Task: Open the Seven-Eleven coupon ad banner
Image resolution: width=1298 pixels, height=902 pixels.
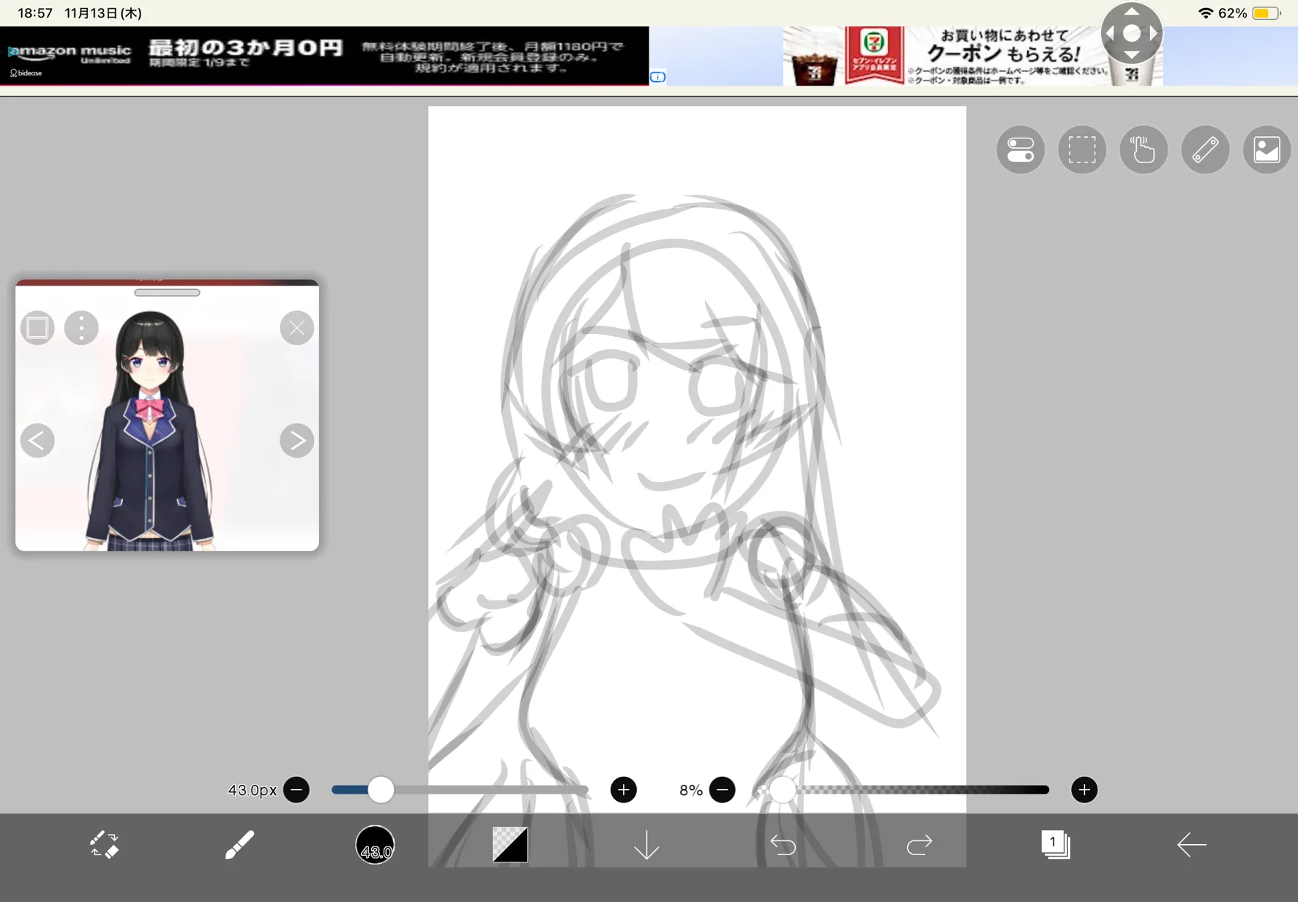Action: (974, 56)
